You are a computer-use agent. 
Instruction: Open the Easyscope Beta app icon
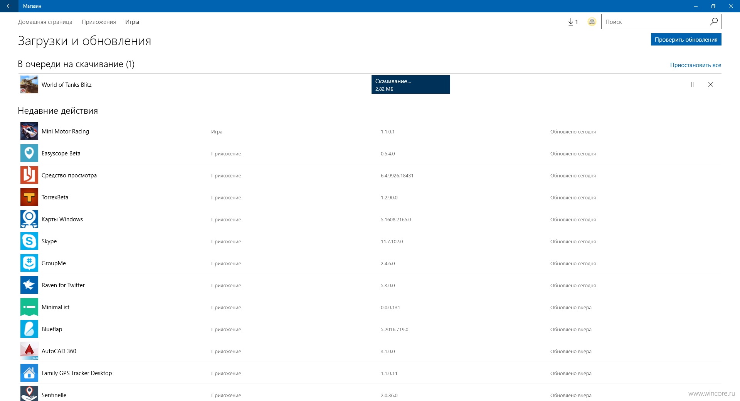[x=29, y=153]
